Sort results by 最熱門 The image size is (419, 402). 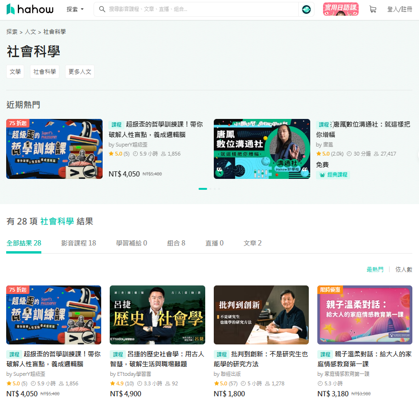(x=375, y=270)
